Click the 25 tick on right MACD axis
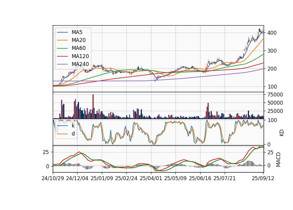 270,152
